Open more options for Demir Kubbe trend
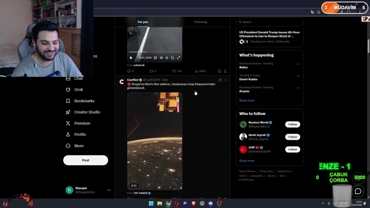Viewport: 370px width, 208px height. coord(298,76)
